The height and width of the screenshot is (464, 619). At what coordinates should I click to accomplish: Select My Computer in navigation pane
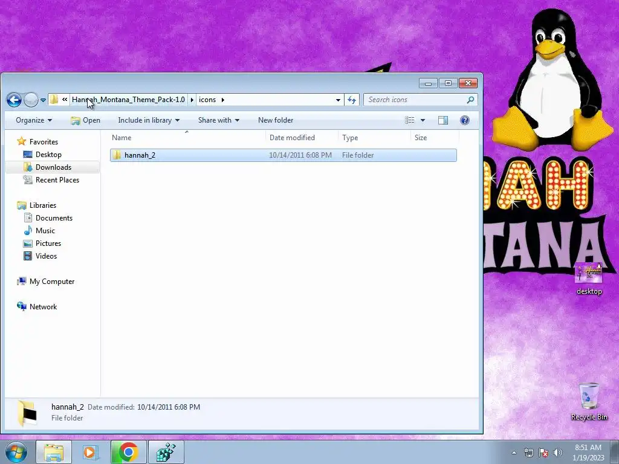[52, 282]
